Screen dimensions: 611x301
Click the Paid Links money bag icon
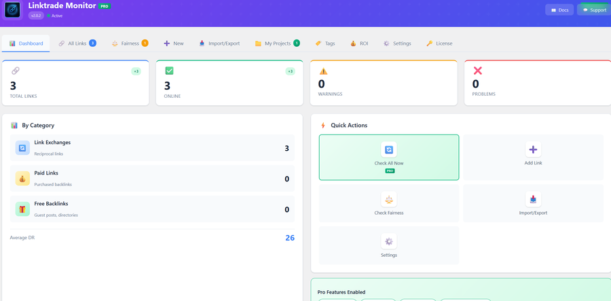pyautogui.click(x=22, y=179)
